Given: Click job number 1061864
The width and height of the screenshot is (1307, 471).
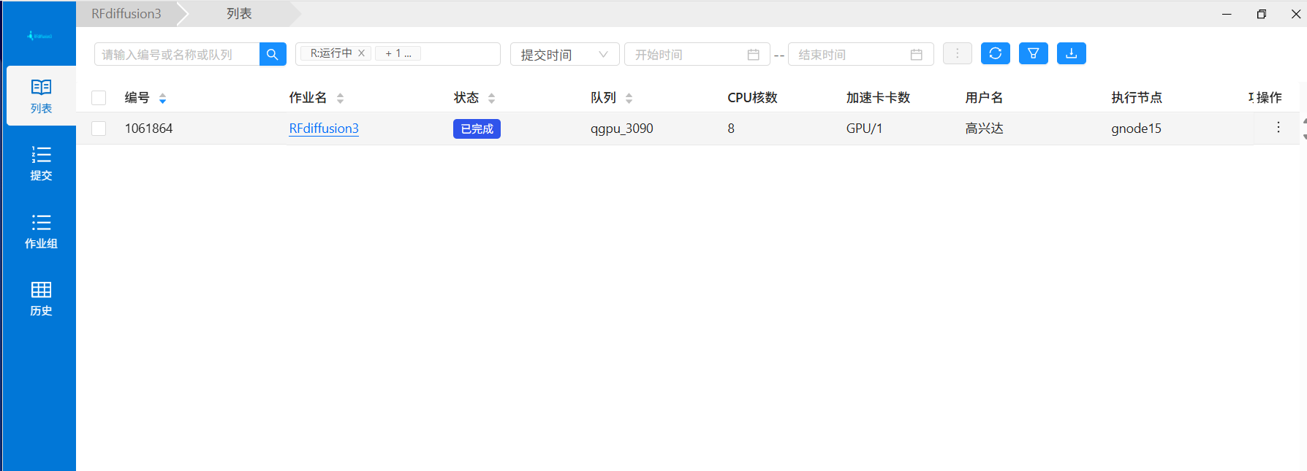Looking at the screenshot, I should (x=148, y=129).
